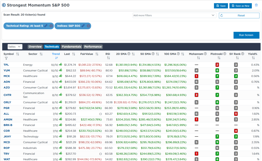262x161 pixels.
Task: Open the SV Rank help question icon
Action: [243, 54]
